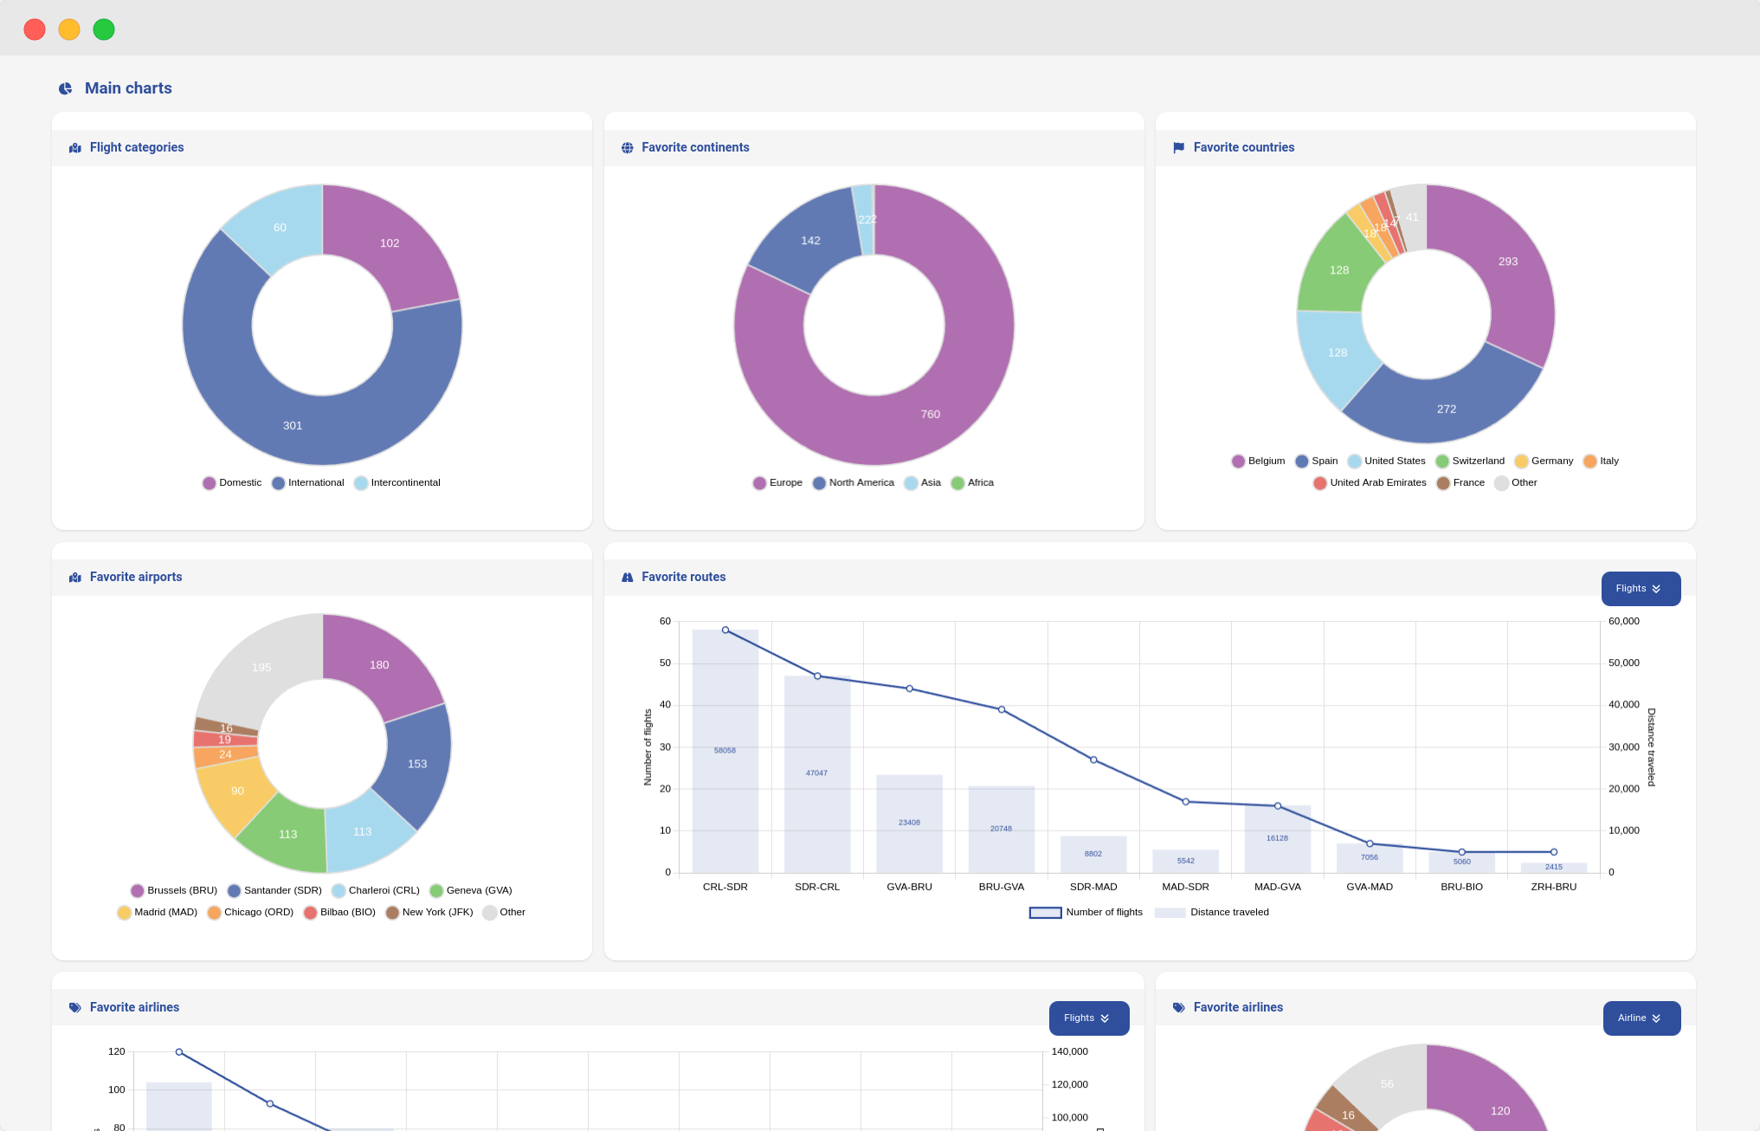Open the Flights dropdown in Favorite routes
Image resolution: width=1760 pixels, height=1131 pixels.
click(x=1641, y=589)
